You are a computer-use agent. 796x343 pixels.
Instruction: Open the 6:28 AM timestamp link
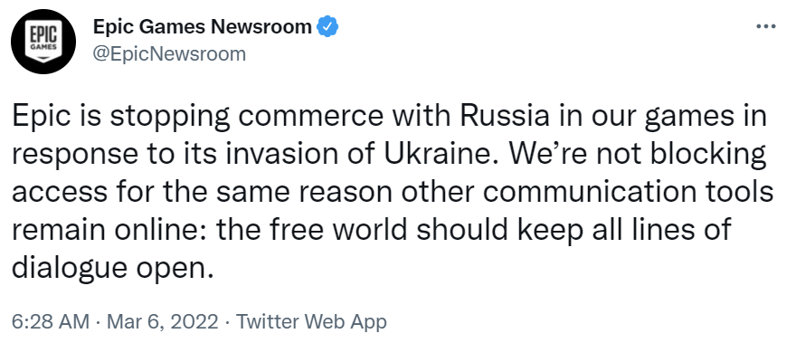(x=51, y=321)
